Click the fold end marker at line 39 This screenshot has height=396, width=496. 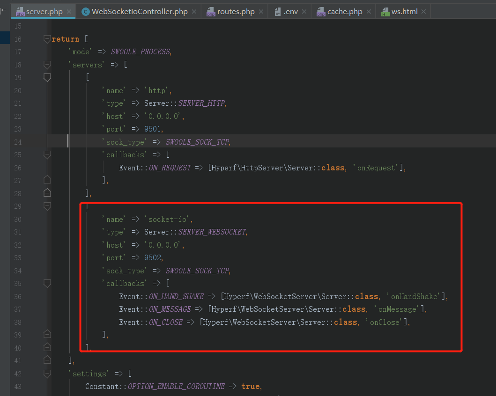click(47, 334)
